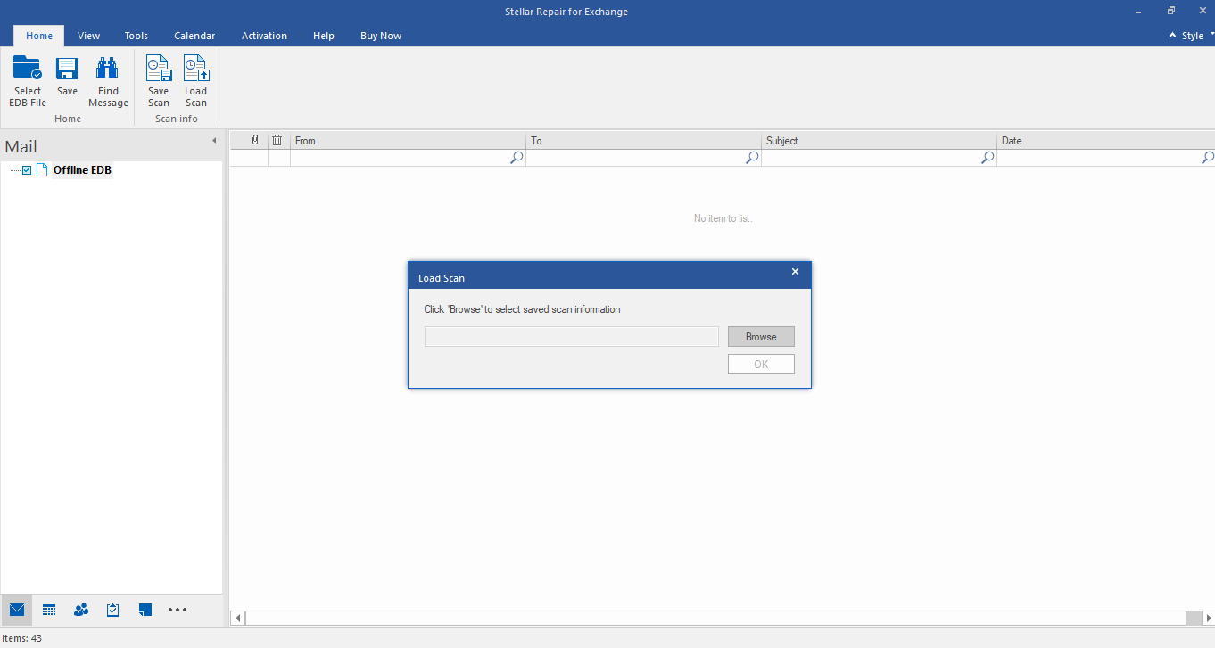
Task: Open the Notes view icon
Action: 145,610
